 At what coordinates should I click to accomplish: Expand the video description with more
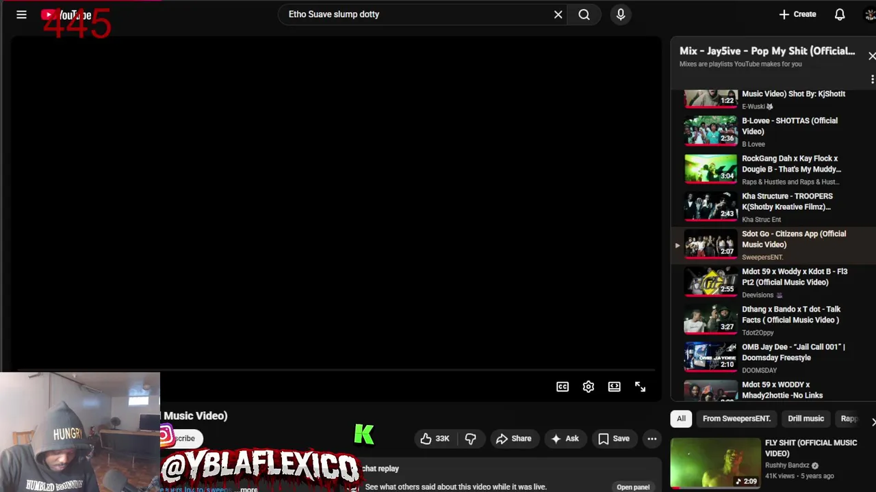[248, 489]
